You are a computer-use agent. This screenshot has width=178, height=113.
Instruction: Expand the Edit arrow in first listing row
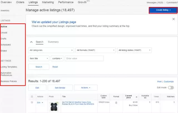coord(43,102)
